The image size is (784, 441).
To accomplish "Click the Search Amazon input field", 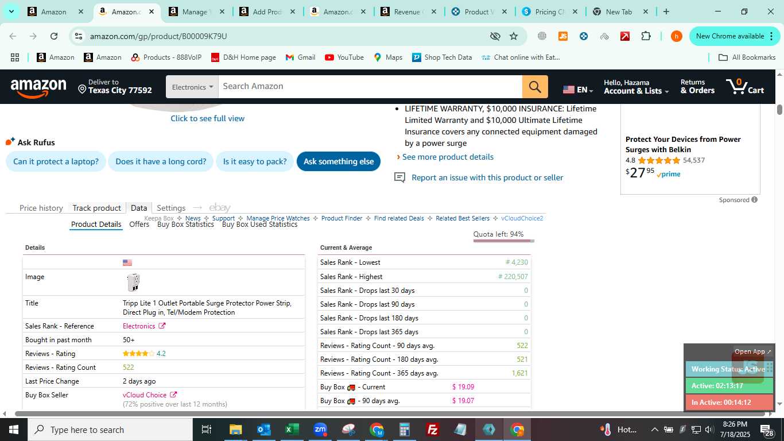I will (x=370, y=87).
